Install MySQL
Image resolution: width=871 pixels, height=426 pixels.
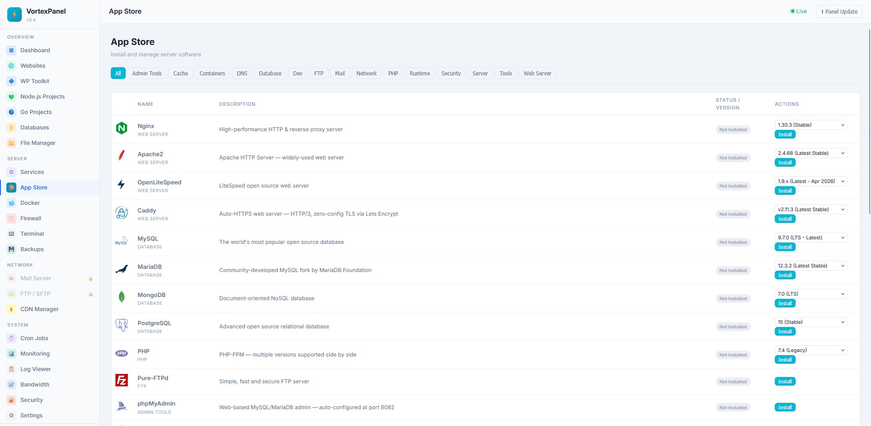point(785,247)
